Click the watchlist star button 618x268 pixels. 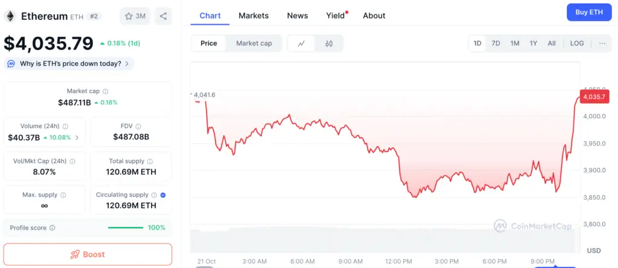coord(135,16)
